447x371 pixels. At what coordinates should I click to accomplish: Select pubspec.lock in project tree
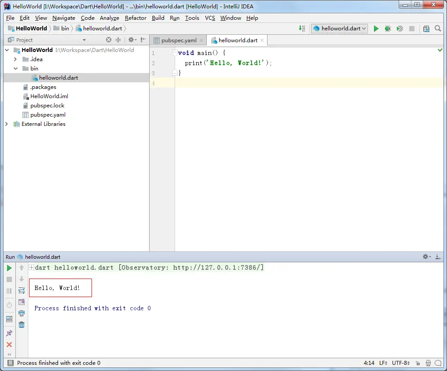(x=48, y=106)
